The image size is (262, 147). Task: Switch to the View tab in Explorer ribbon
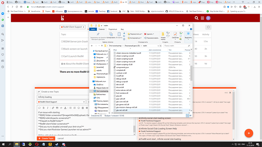122,29
